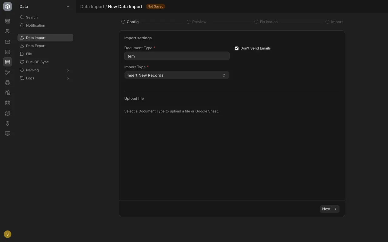The width and height of the screenshot is (388, 242).
Task: Open the users icon in the rail
Action: tap(8, 31)
